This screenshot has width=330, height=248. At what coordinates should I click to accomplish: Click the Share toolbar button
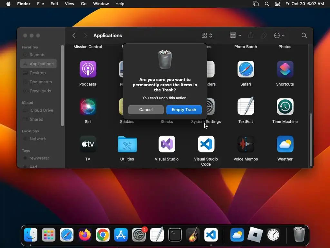click(x=251, y=35)
